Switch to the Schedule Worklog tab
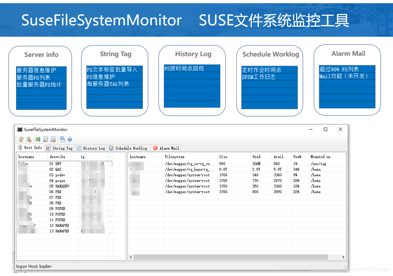393x276 pixels. tap(128, 148)
